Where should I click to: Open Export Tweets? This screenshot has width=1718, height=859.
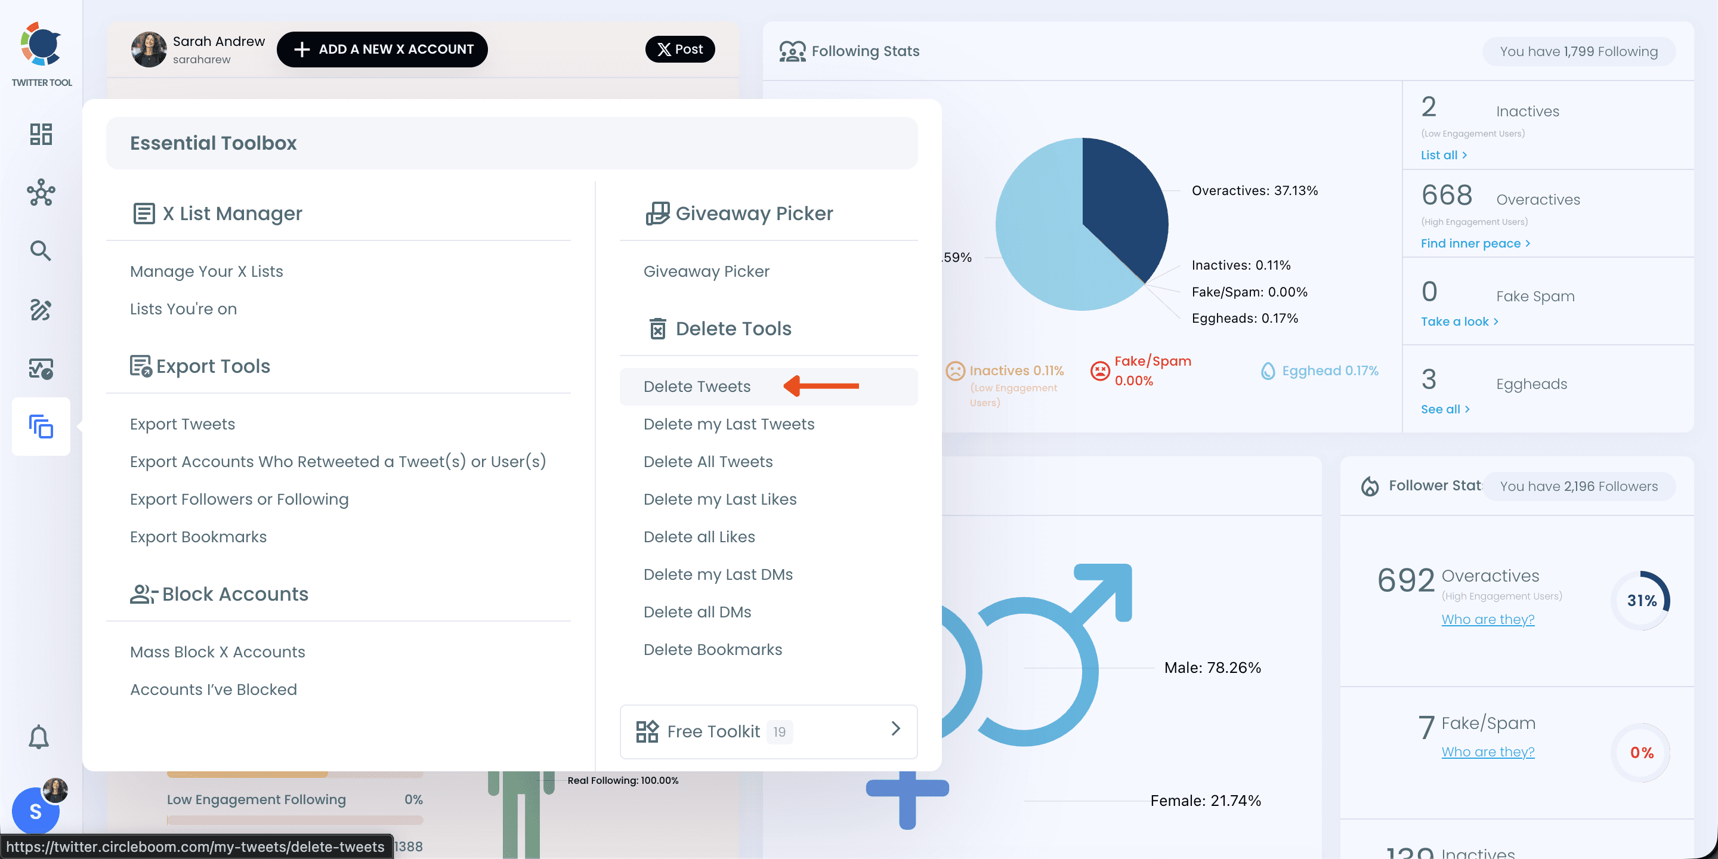pos(183,424)
